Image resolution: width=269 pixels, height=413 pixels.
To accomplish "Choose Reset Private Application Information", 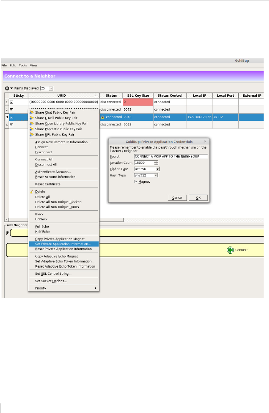I will coord(64,249).
